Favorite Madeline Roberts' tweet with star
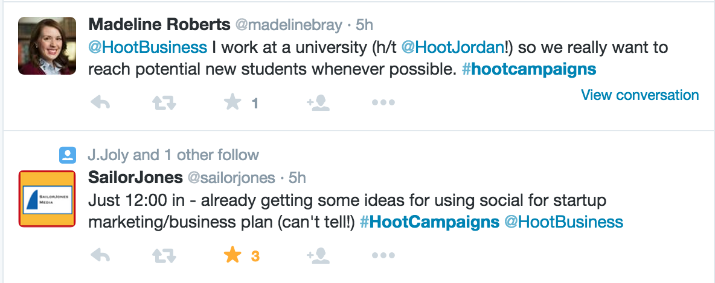This screenshot has width=715, height=283. pos(232,102)
